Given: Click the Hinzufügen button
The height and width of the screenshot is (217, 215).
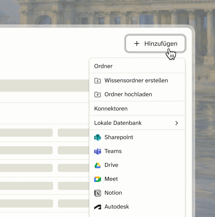Looking at the screenshot, I should (155, 44).
